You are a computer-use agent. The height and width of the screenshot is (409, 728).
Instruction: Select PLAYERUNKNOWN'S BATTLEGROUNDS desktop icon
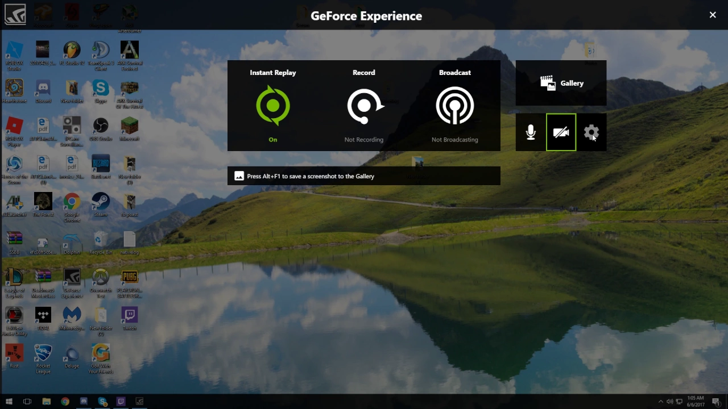tap(130, 283)
